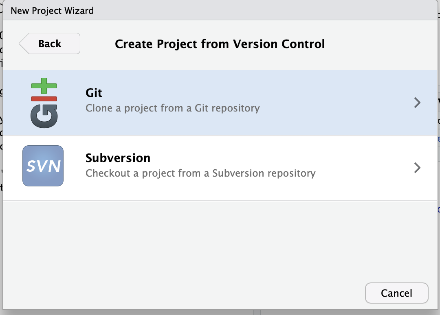Screen dimensions: 440x315
Task: Click blank space in the white Subversion row
Action: pos(359,168)
